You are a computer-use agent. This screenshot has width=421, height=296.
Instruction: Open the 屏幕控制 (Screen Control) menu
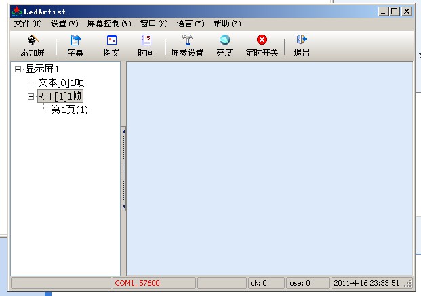coord(108,24)
